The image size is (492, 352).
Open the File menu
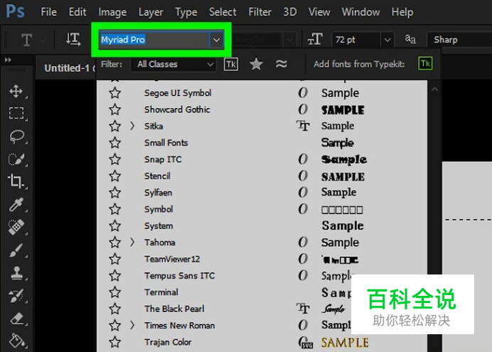point(48,12)
